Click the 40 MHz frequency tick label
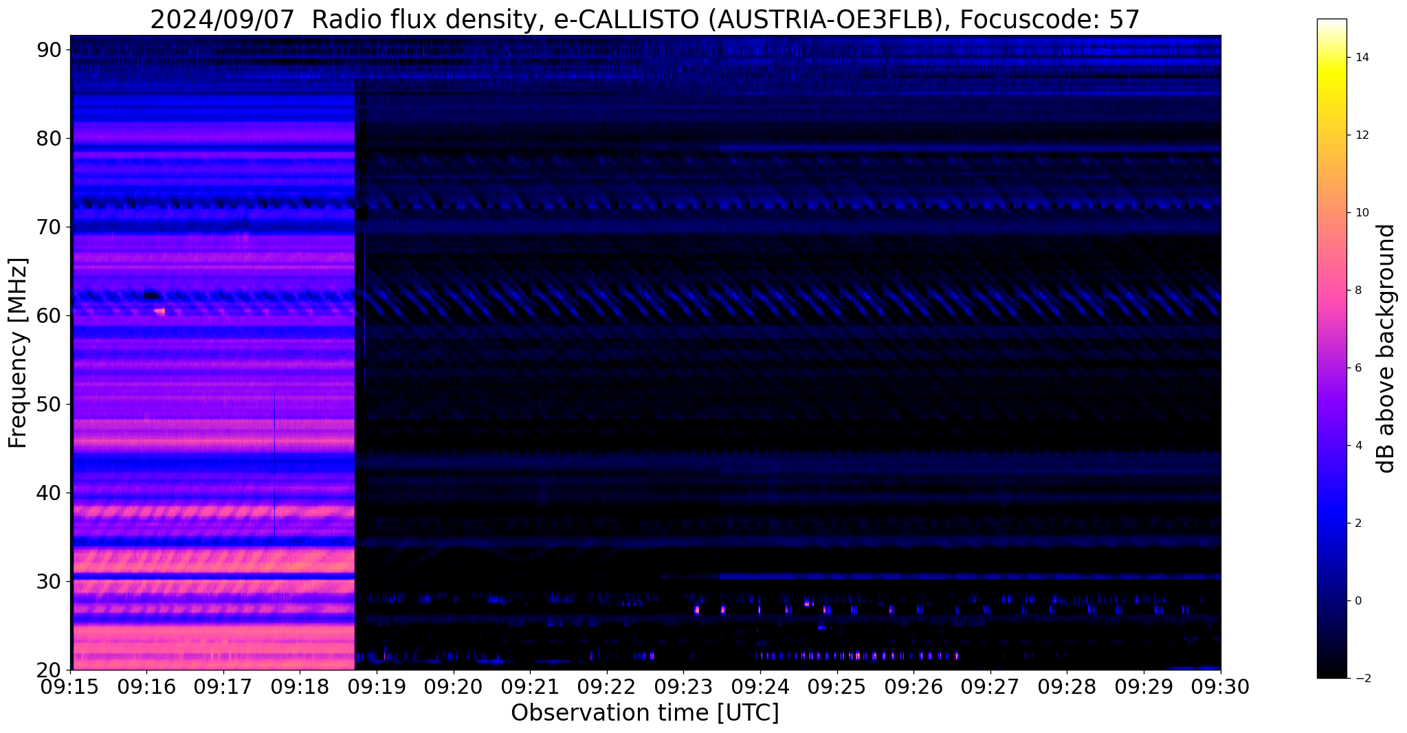Screen dimensions: 1407x733 point(49,493)
